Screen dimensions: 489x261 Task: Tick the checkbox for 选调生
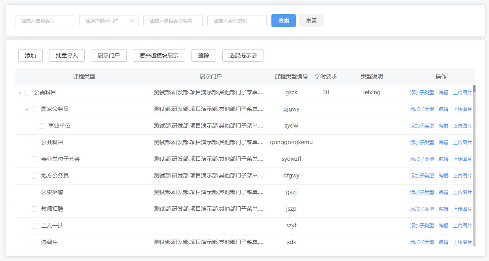tap(34, 242)
